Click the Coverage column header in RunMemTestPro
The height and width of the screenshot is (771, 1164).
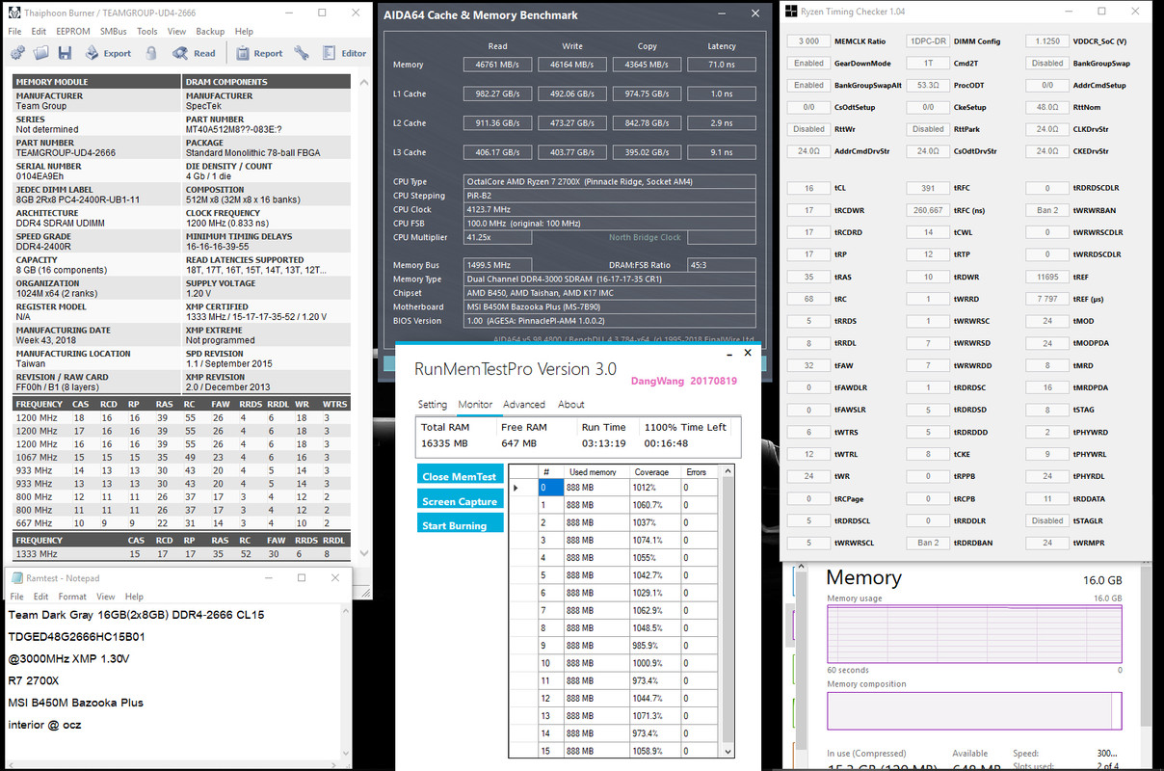(x=655, y=472)
